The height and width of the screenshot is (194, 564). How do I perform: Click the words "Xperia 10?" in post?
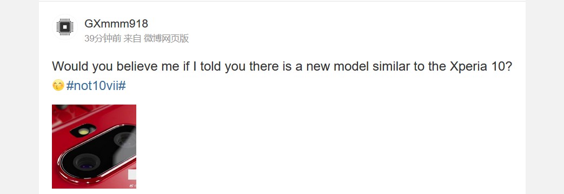[x=481, y=67]
